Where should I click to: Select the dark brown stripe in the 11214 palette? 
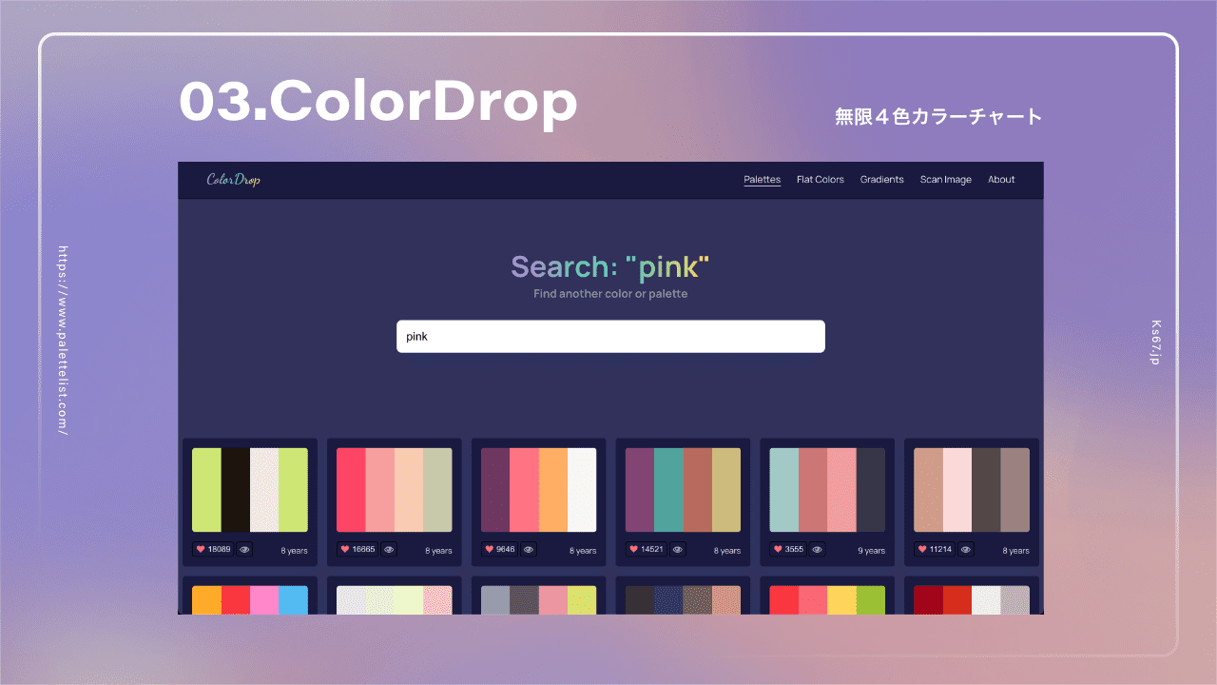[986, 490]
